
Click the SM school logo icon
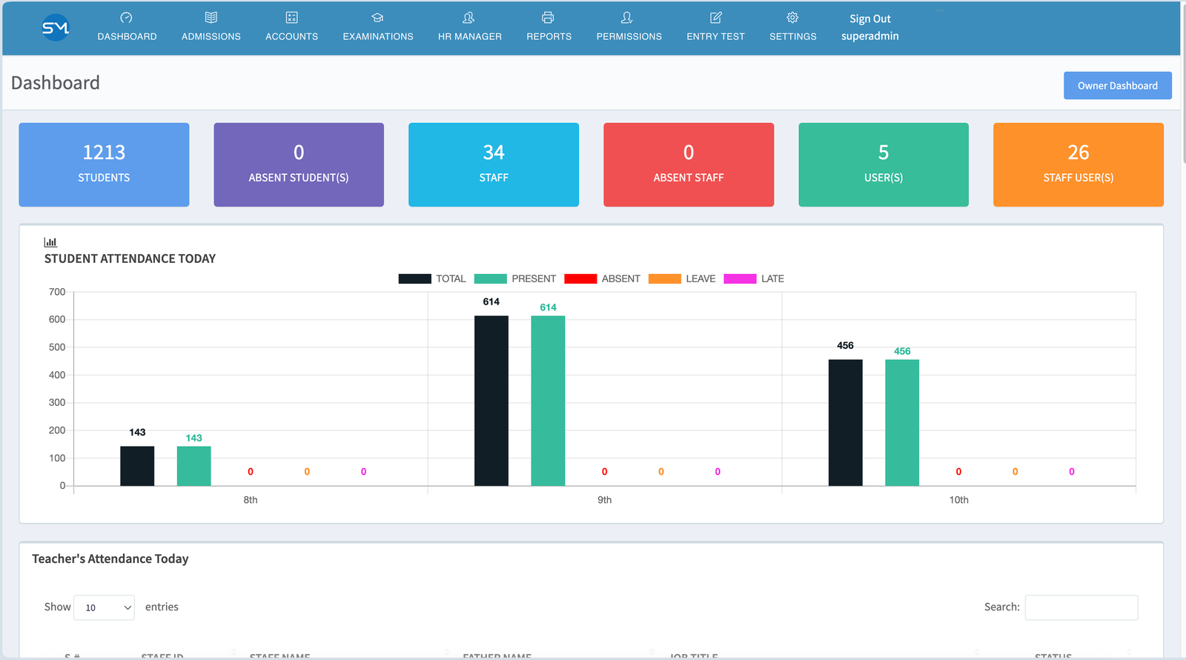point(56,28)
